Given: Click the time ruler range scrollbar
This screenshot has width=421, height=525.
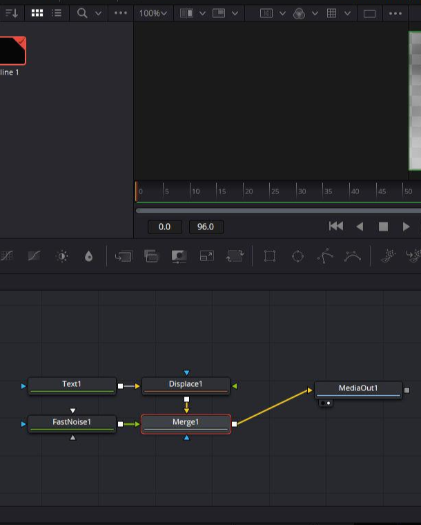Looking at the screenshot, I should (278, 211).
